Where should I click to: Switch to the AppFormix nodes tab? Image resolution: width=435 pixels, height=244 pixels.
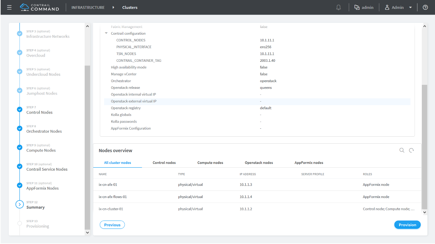click(x=309, y=163)
